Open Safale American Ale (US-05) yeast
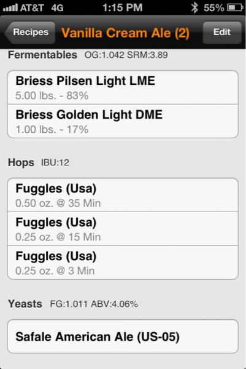 (x=123, y=336)
